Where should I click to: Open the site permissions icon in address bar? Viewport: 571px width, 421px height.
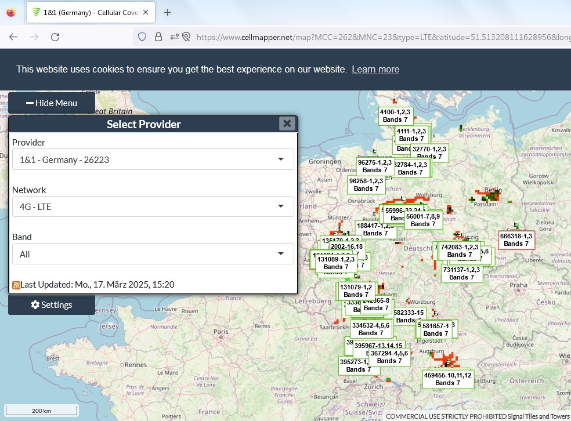(x=175, y=37)
